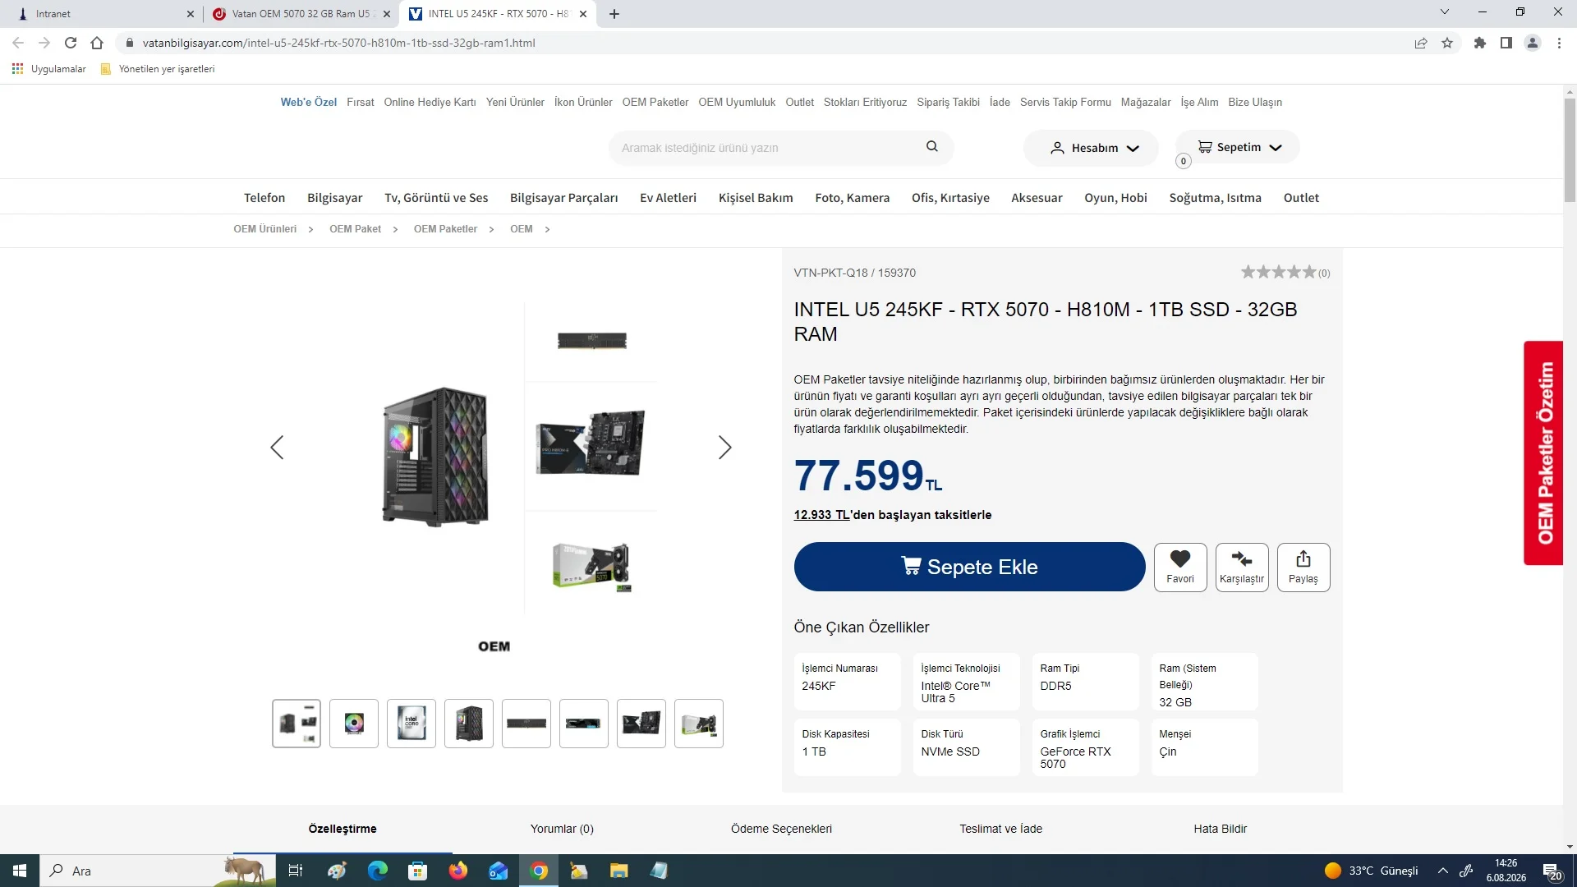1577x887 pixels.
Task: Select the Özelleştirme tab
Action: click(343, 829)
